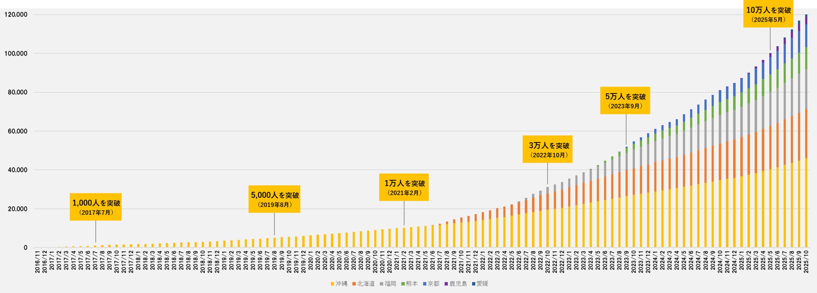This screenshot has height=293, width=817.
Task: Select the 1万人を突破 callout box
Action: coord(404,187)
